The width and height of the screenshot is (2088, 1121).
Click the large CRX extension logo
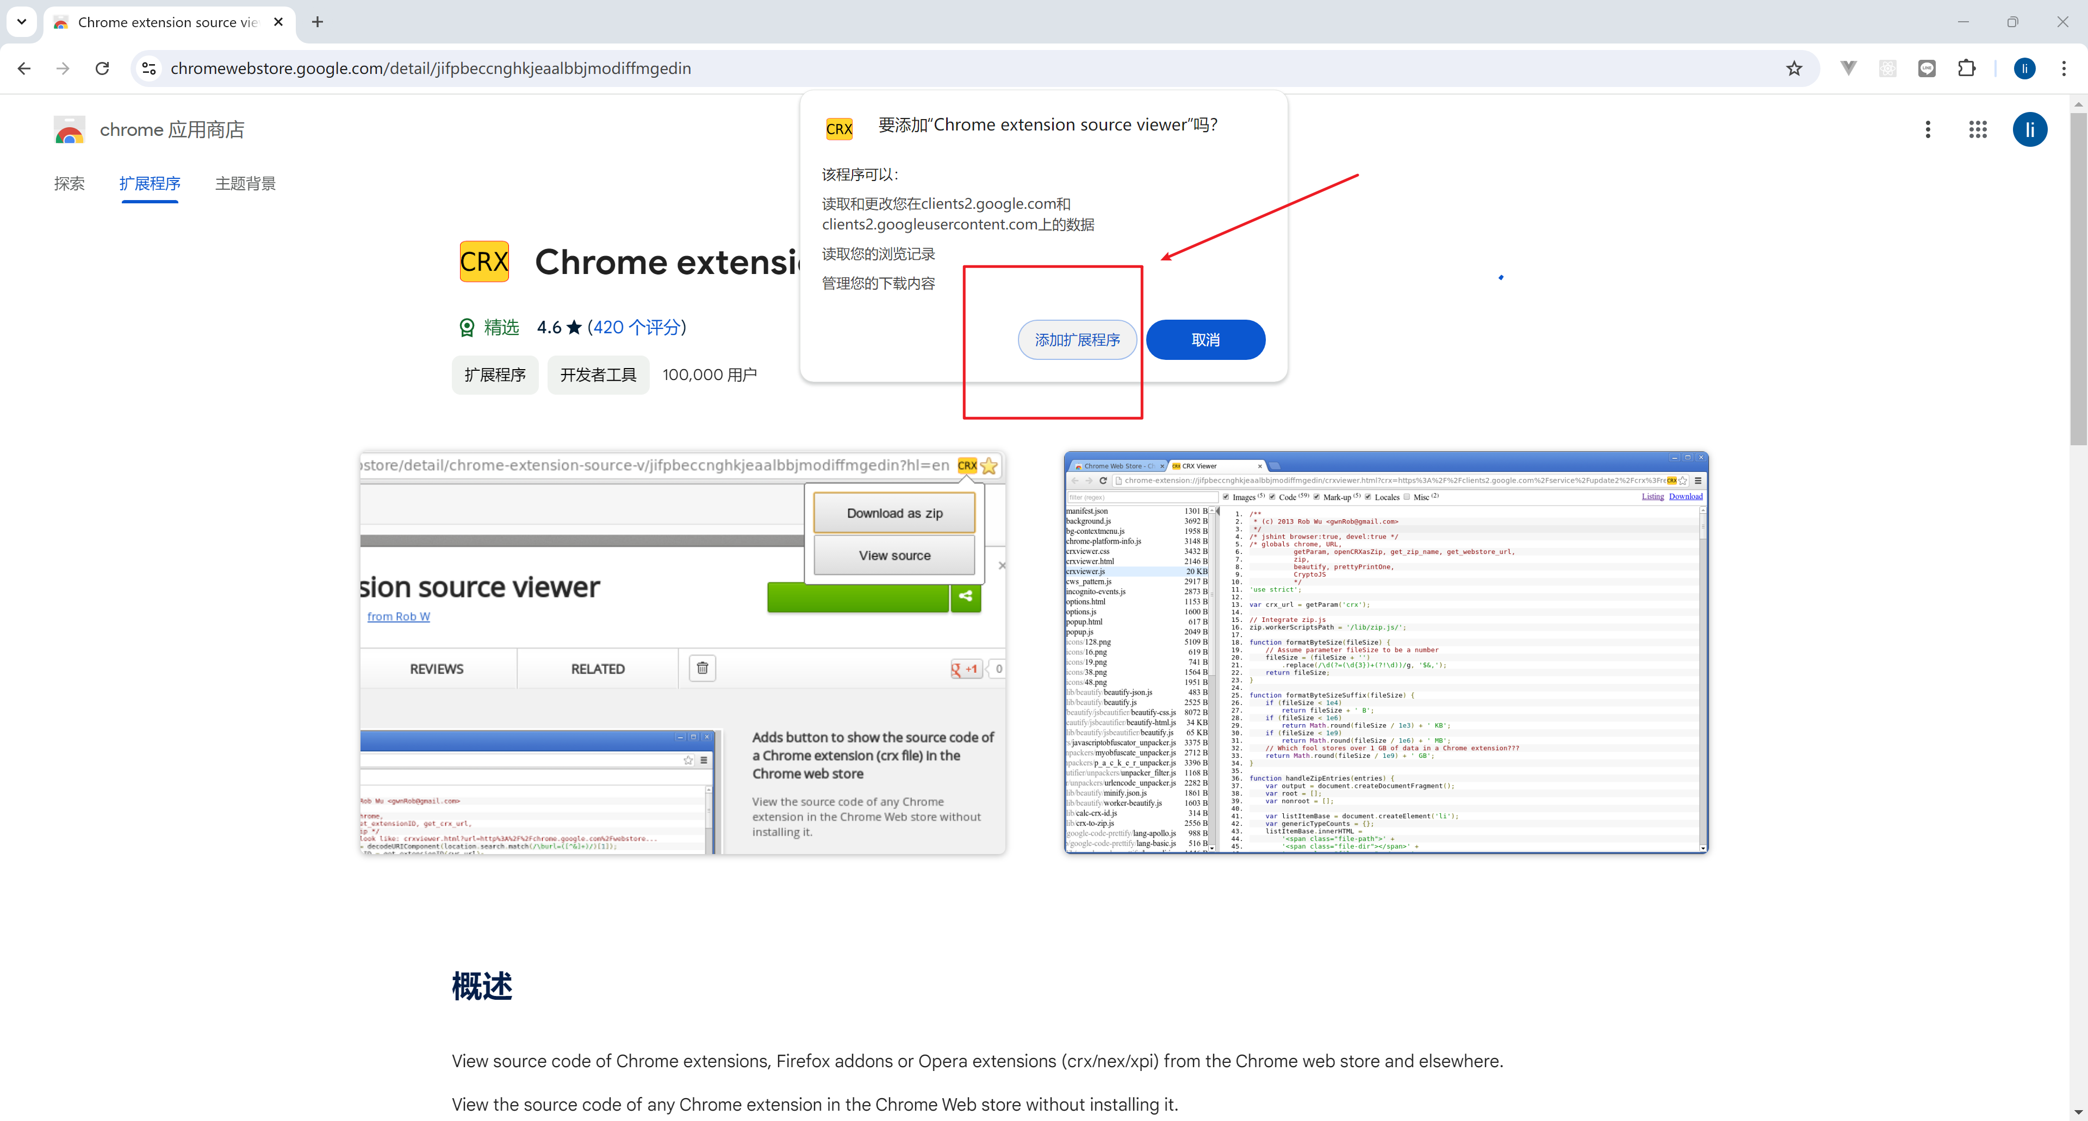(484, 262)
